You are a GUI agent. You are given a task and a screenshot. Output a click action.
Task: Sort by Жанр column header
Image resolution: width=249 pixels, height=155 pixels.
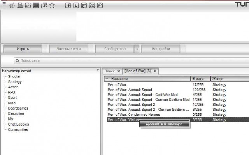point(230,79)
